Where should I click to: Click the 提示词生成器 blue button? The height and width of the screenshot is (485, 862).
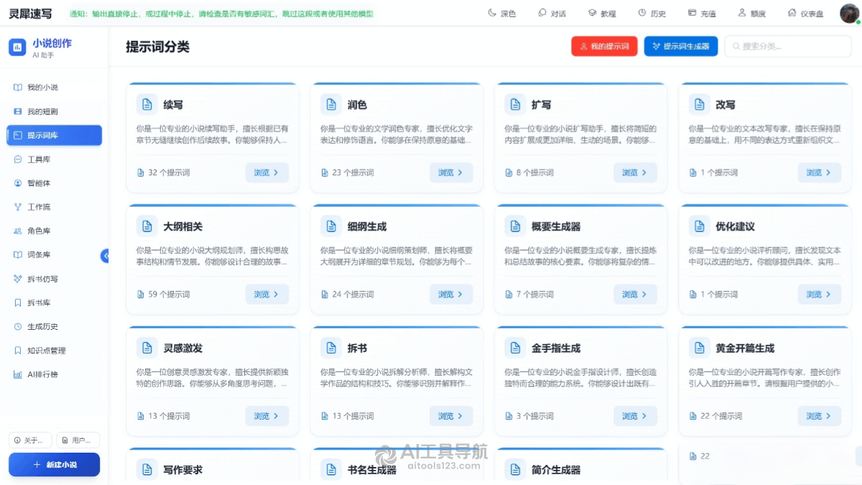pyautogui.click(x=680, y=46)
